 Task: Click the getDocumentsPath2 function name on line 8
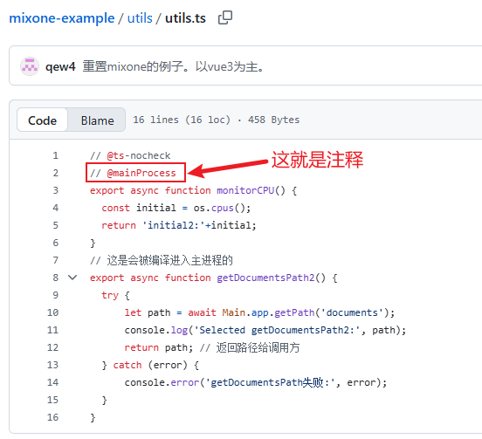pos(265,278)
